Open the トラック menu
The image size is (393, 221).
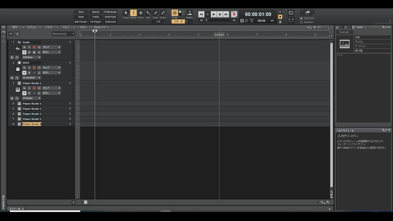point(51,27)
